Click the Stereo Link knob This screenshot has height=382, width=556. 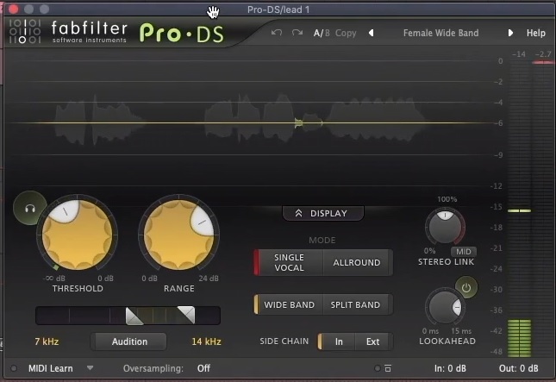coord(445,227)
